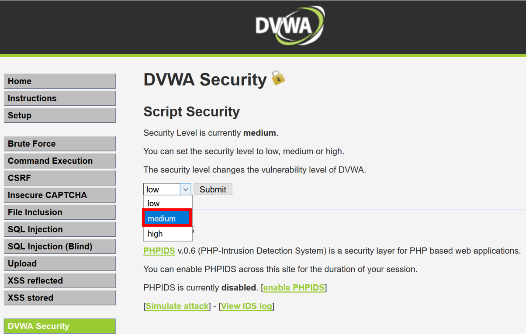Follow the PHPIDS link
Screen dimensions: 526x335
point(159,251)
